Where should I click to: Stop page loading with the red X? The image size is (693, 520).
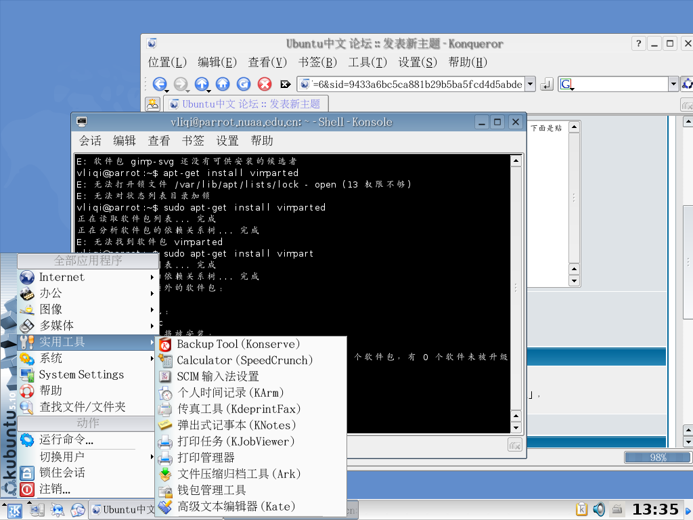click(x=265, y=83)
